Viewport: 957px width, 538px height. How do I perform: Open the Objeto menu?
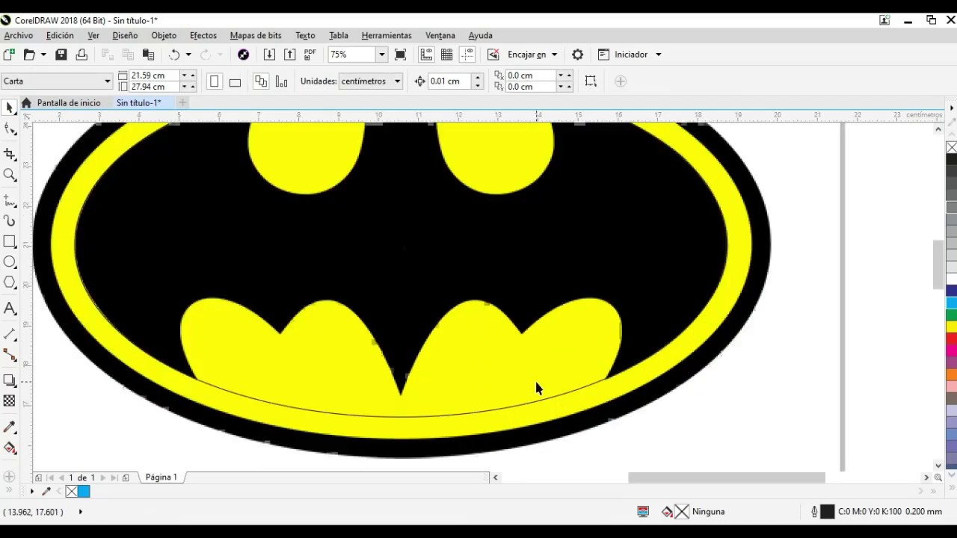coord(164,35)
